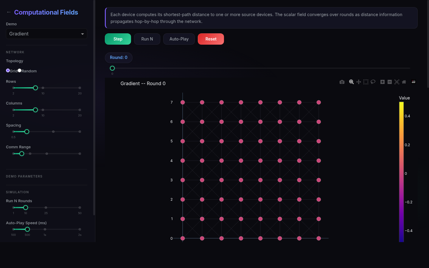429x268 pixels.
Task: Reset the simulation with Reset button
Action: tap(211, 39)
